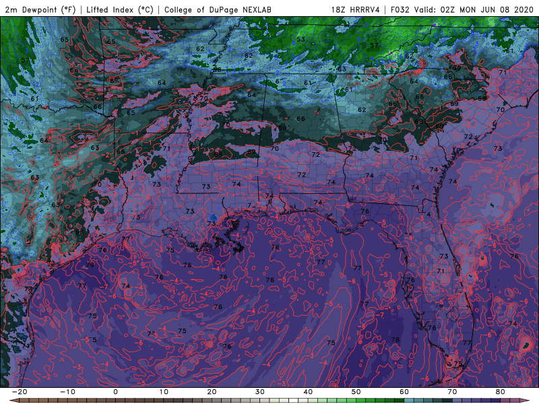Click the '-10' colorbar scale label
The height and width of the screenshot is (404, 539).
tap(67, 392)
